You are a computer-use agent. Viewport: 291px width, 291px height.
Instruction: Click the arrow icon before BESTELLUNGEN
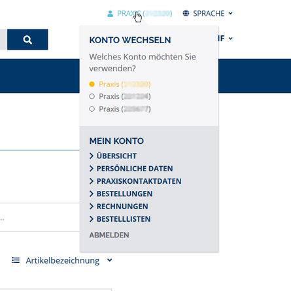(x=92, y=194)
